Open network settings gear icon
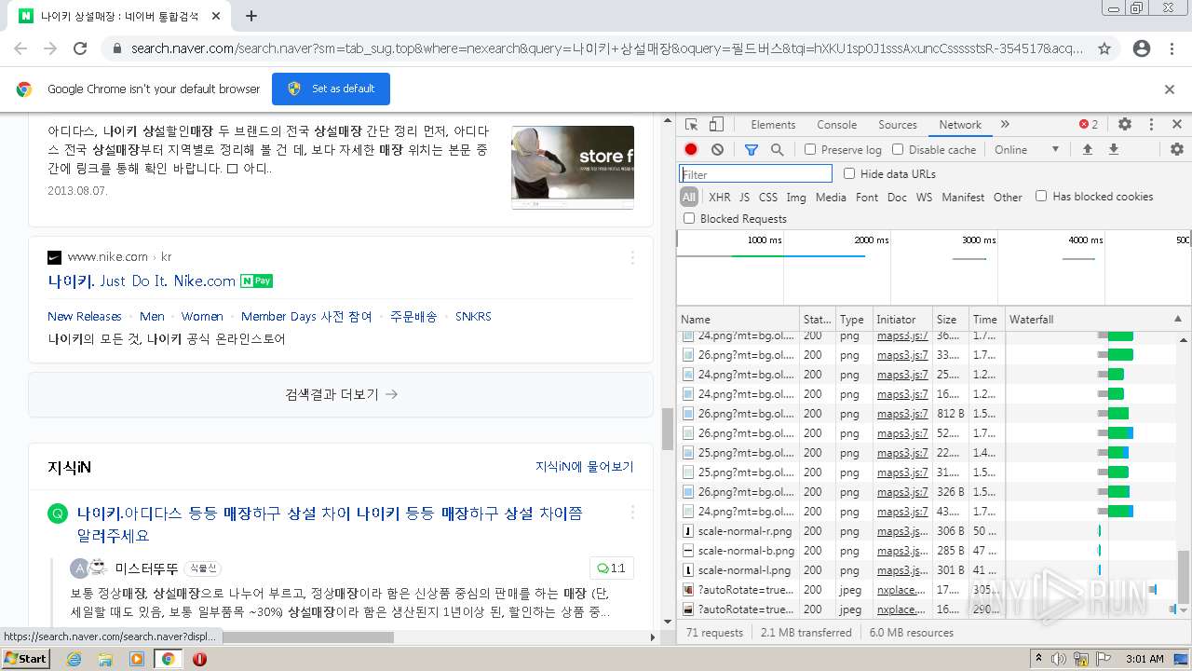This screenshot has height=671, width=1192. tap(1177, 149)
